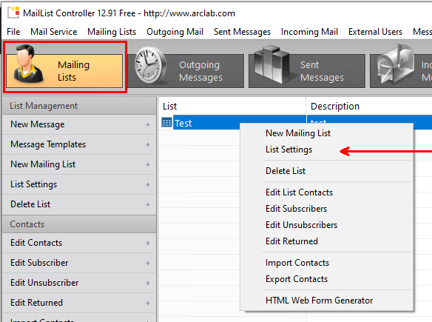Open the Mail Service menu

[54, 32]
